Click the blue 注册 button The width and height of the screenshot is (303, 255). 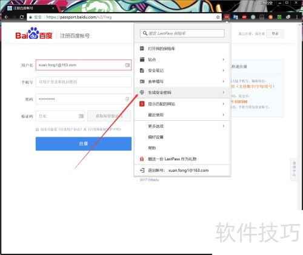[84, 144]
